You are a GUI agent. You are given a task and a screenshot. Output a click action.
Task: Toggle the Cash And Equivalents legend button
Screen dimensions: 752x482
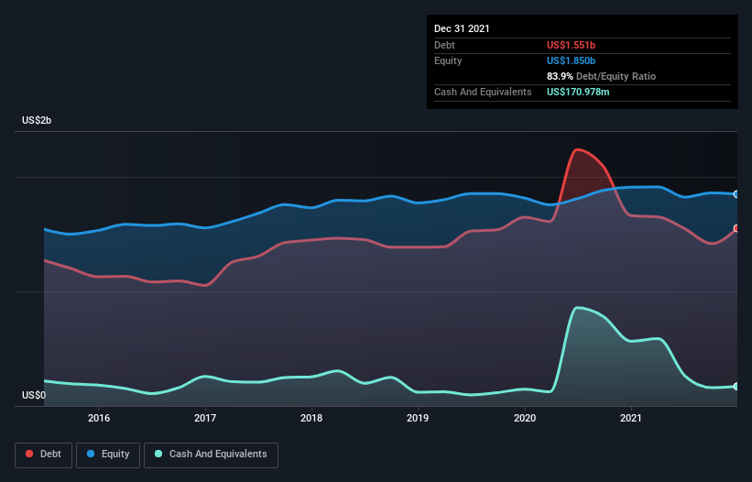tap(211, 455)
